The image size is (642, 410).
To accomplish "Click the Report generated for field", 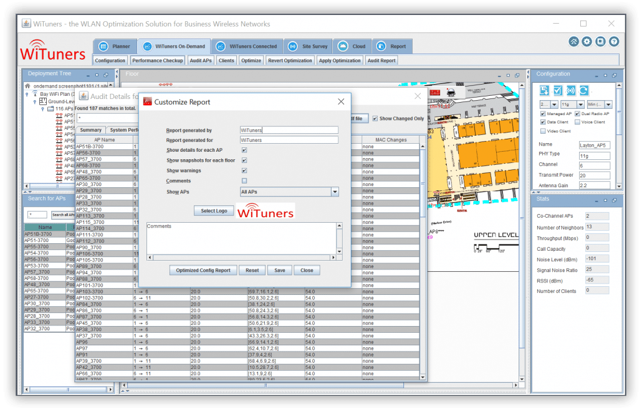I will click(289, 140).
